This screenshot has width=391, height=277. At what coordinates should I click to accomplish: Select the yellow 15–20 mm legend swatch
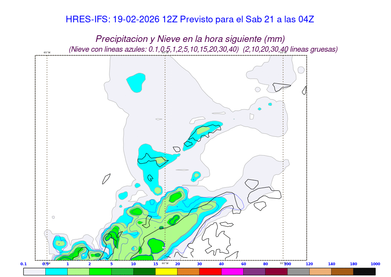[167, 271]
